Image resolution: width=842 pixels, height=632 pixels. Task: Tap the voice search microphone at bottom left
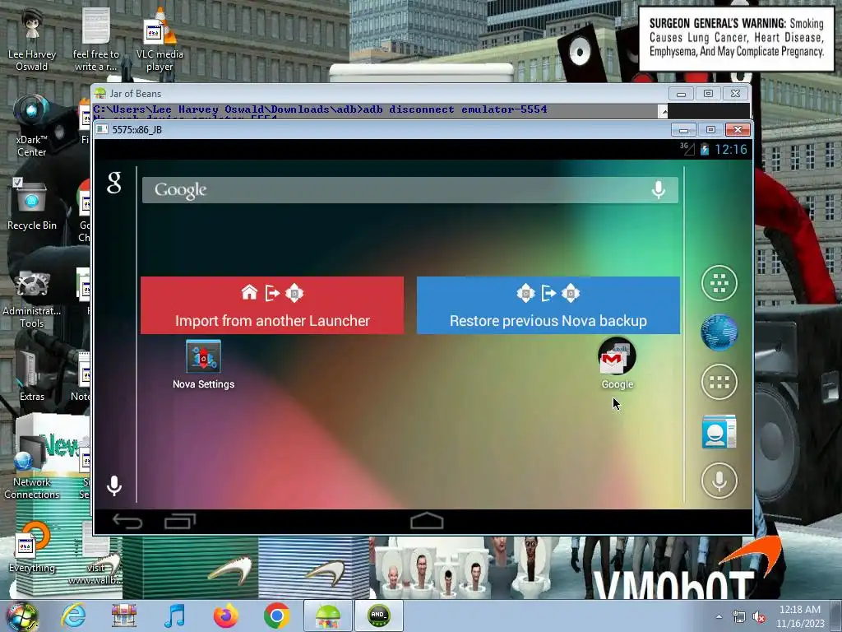[113, 486]
